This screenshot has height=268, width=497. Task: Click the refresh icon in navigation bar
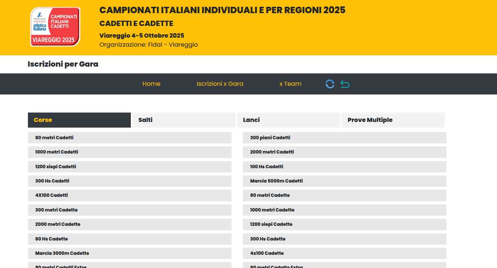(330, 84)
